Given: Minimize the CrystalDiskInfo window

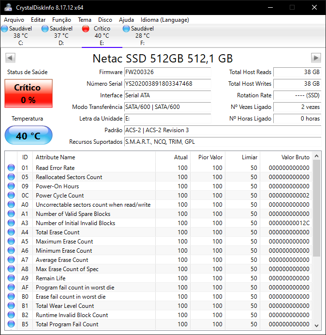Looking at the screenshot, I should [x=270, y=7].
